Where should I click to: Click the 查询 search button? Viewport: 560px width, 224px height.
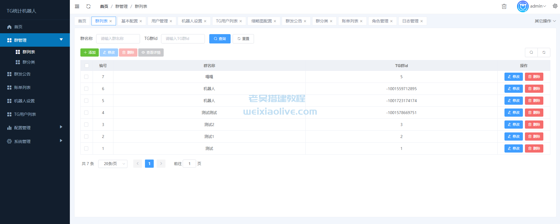220,39
